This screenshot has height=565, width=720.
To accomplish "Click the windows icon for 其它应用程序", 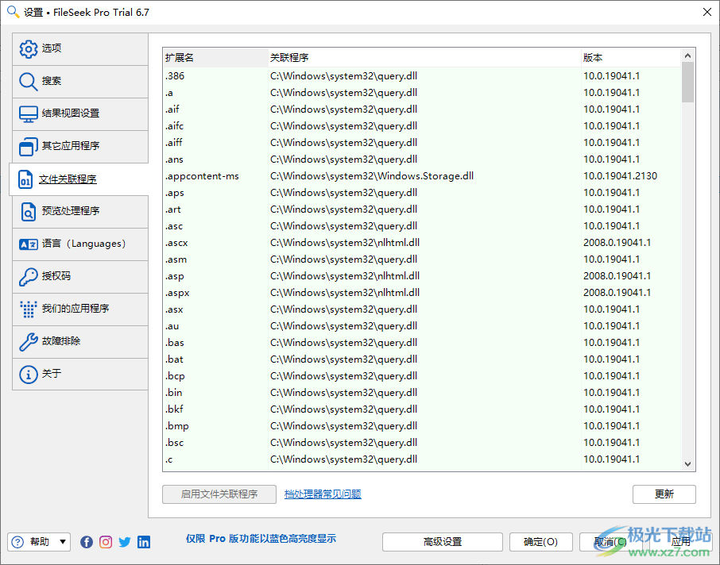I will coord(28,147).
